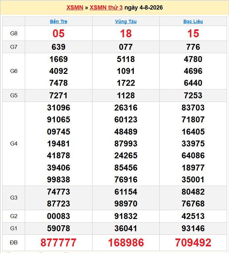Screen dimensions: 229x253
Task: Select G4 number 99838
Action: [x=58, y=179]
